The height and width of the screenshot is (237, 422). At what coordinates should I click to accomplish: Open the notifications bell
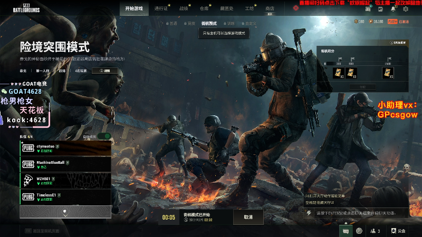point(393,8)
